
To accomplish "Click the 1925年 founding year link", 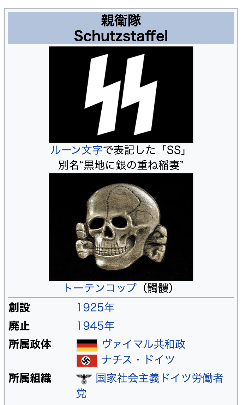I will (x=96, y=307).
